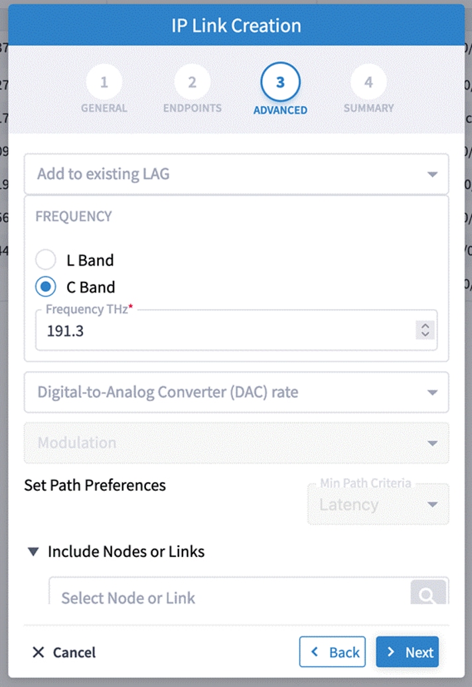Viewport: 472px width, 687px height.
Task: Click the Endpoints step 2 circle icon
Action: pyautogui.click(x=192, y=83)
